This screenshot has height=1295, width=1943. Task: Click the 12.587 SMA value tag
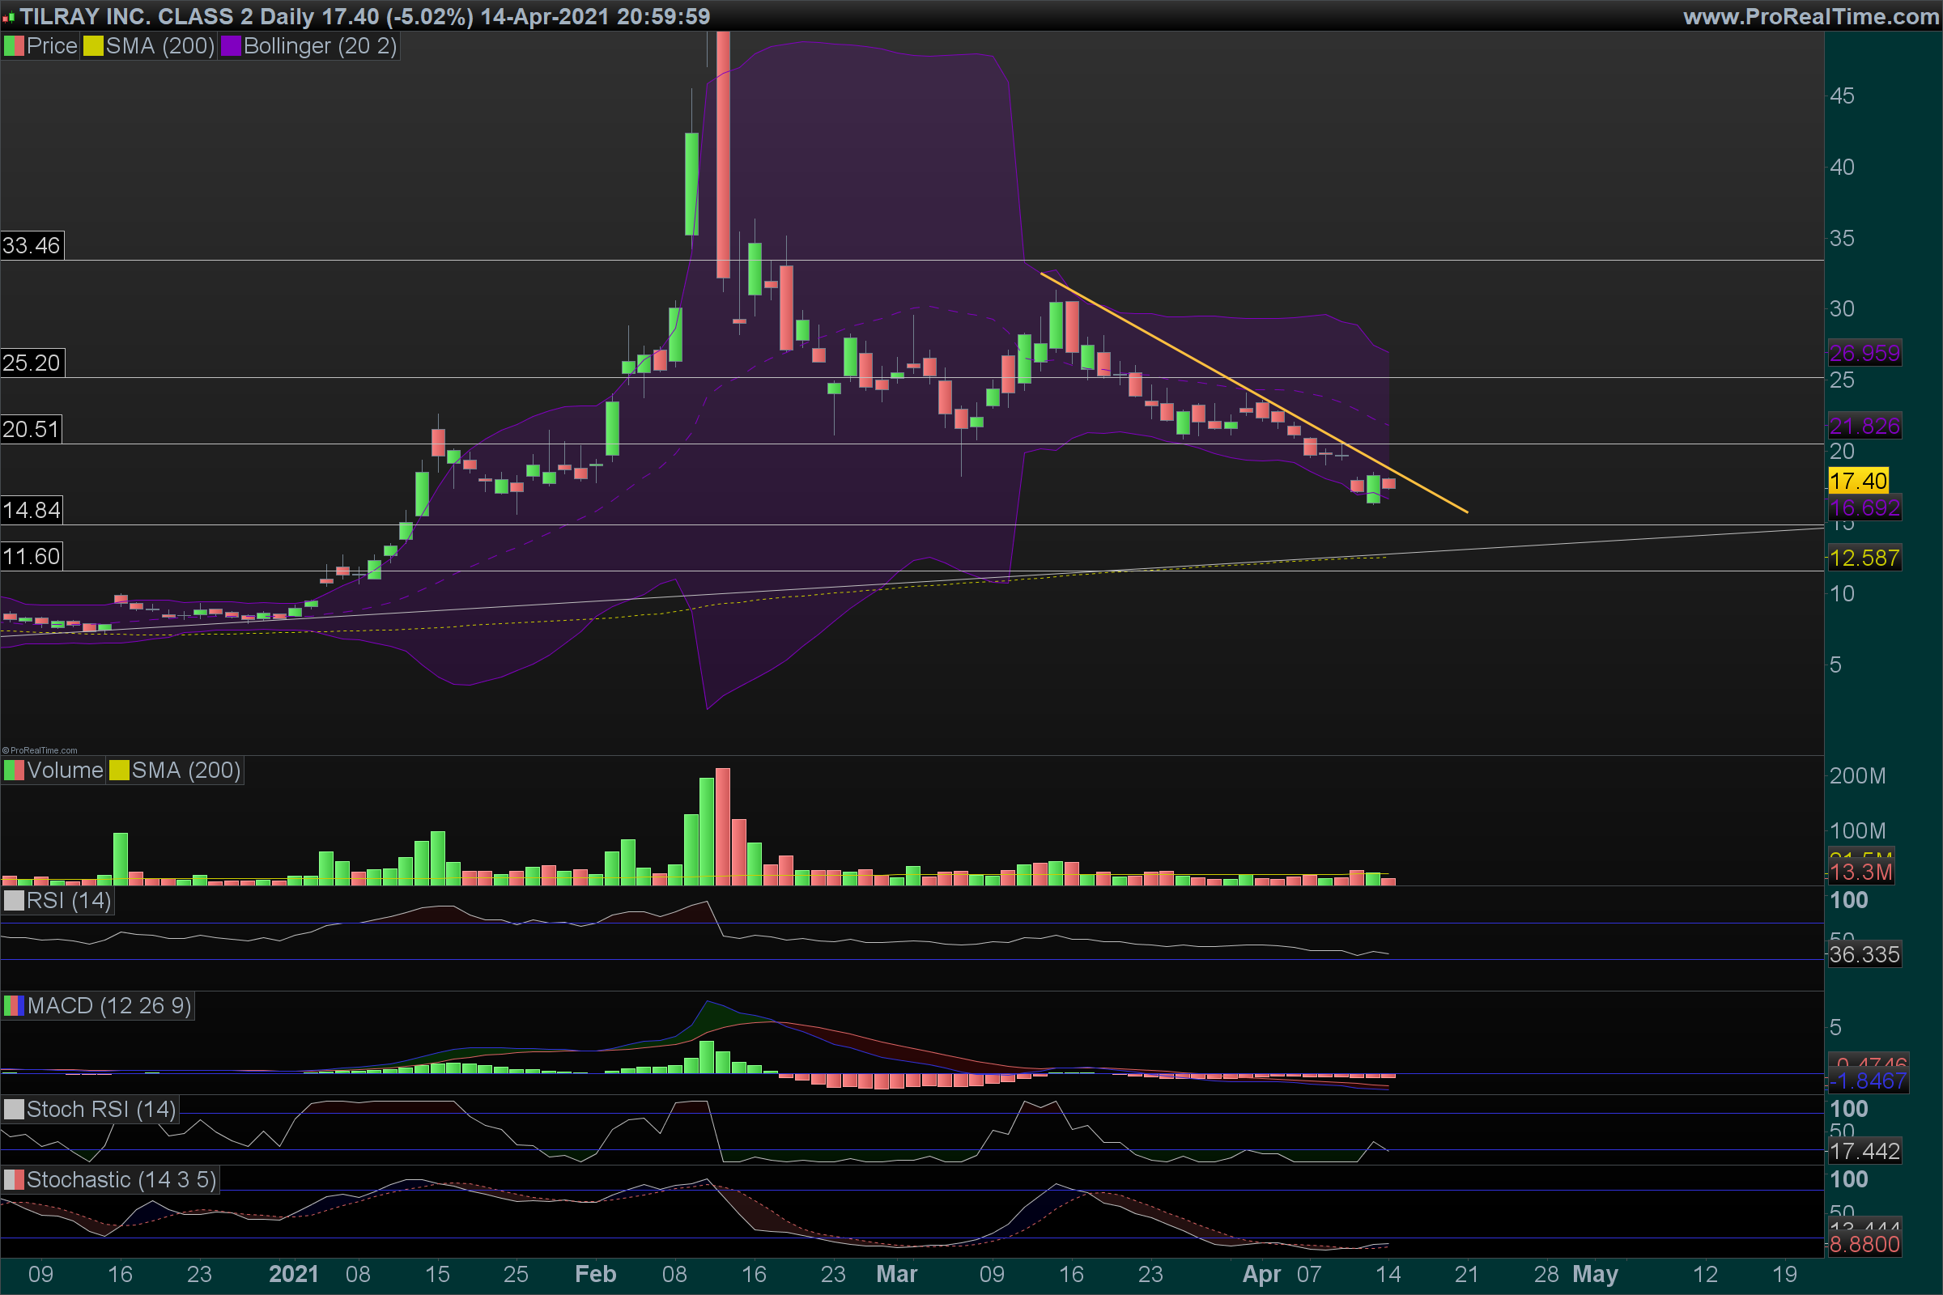pyautogui.click(x=1864, y=558)
